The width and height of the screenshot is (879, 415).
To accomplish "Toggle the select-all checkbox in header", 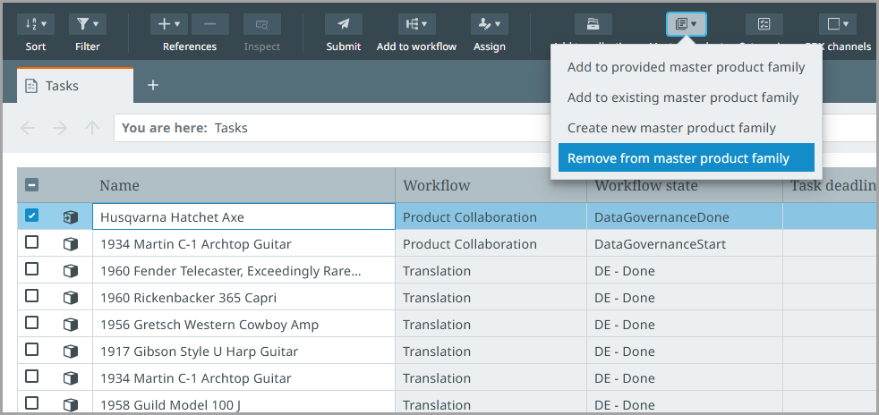I will 31,186.
